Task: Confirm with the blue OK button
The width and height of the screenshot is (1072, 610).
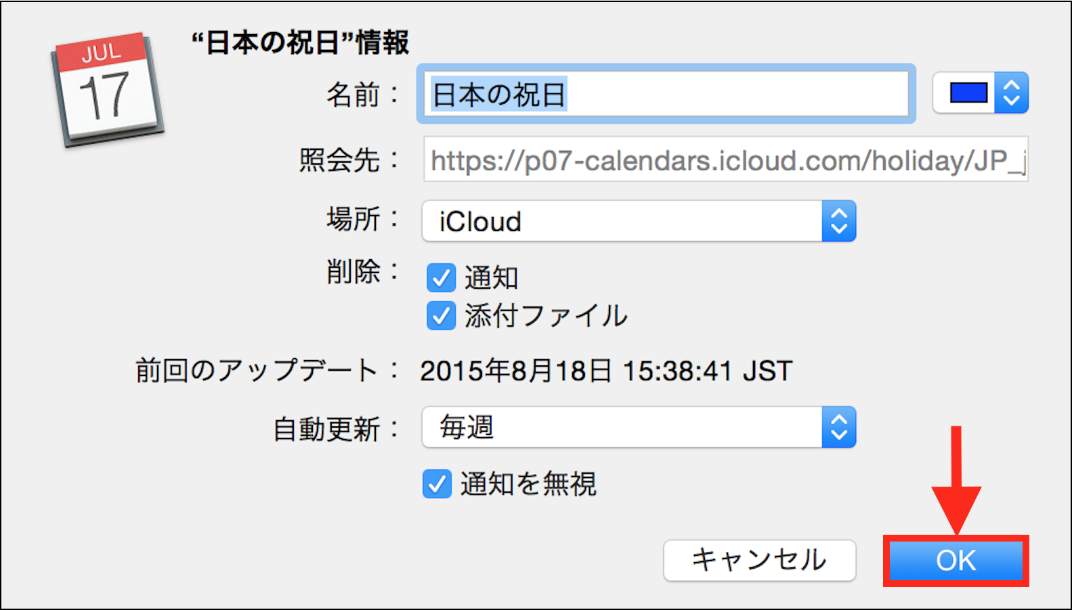Action: point(956,561)
